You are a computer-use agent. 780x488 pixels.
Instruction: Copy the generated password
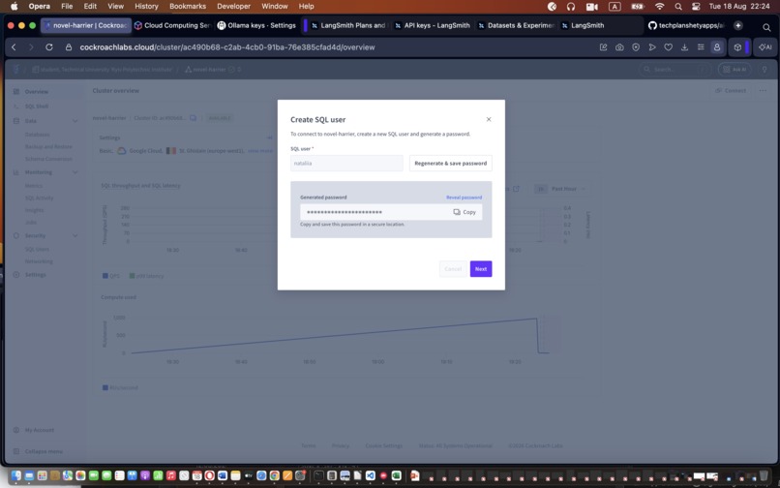point(465,212)
